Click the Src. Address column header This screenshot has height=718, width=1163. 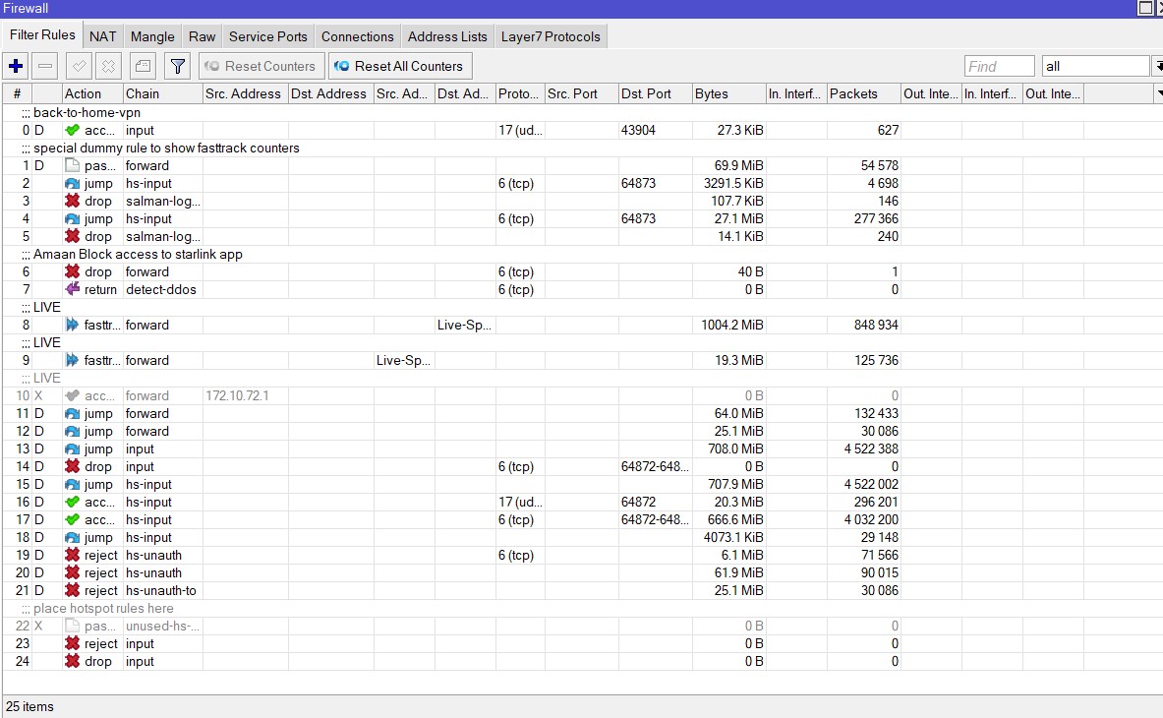(246, 93)
